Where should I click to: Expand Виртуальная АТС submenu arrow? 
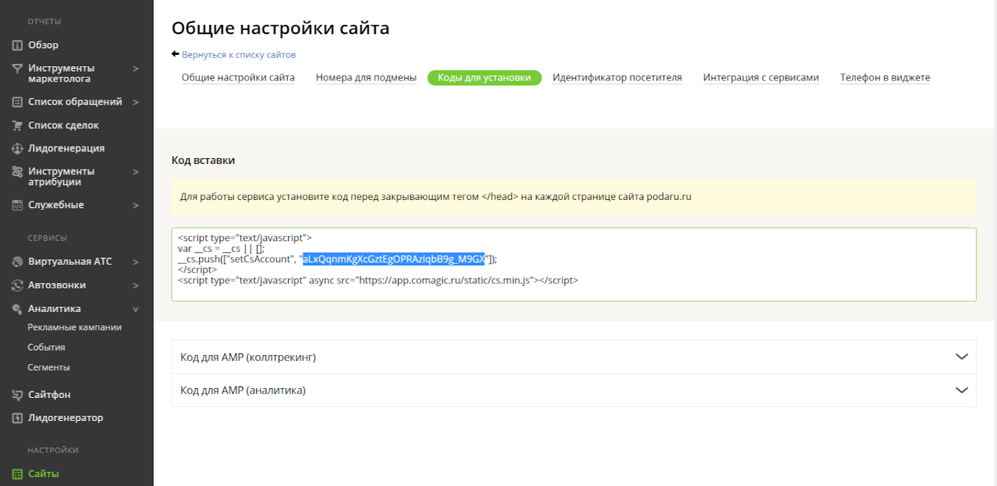136,262
